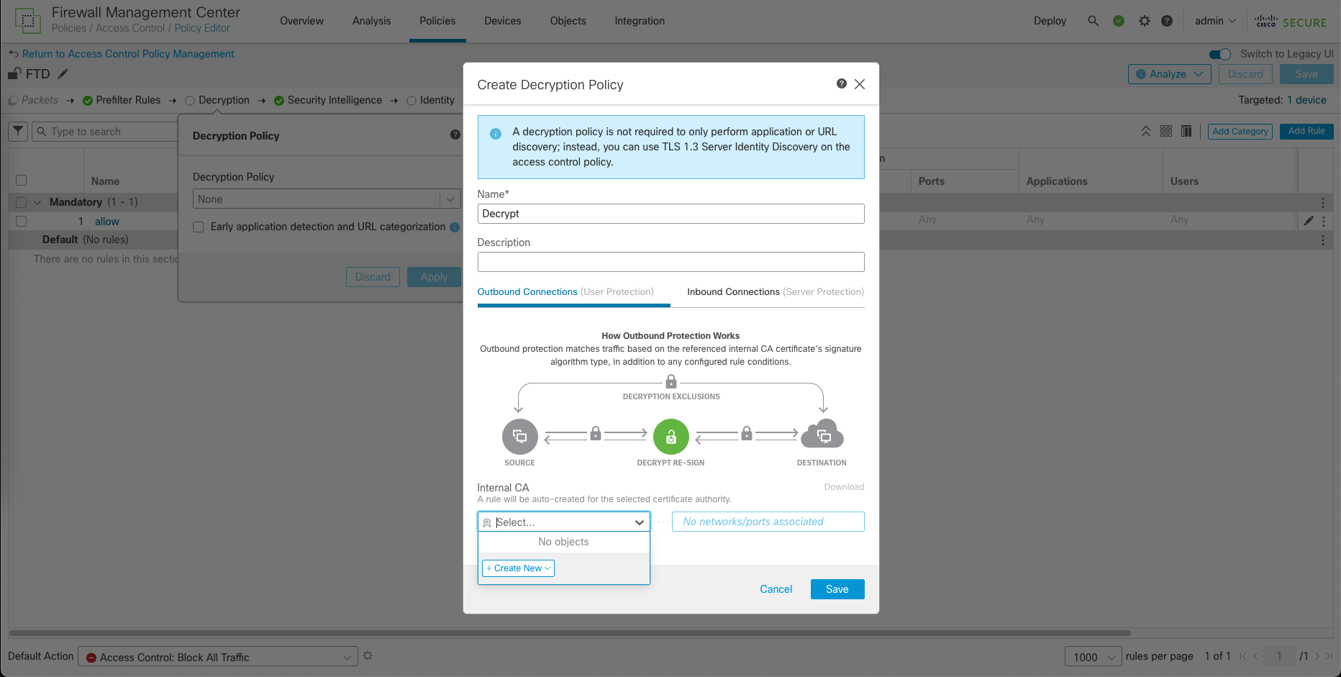
Task: Enable Early application detection and URL categorization
Action: (199, 227)
